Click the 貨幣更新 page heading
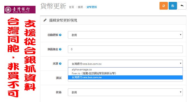 53,6
